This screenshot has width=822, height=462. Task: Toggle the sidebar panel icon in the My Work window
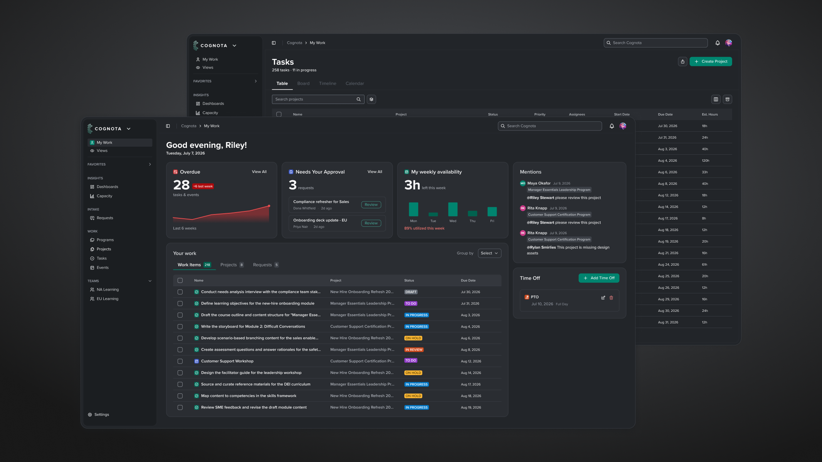click(x=168, y=126)
